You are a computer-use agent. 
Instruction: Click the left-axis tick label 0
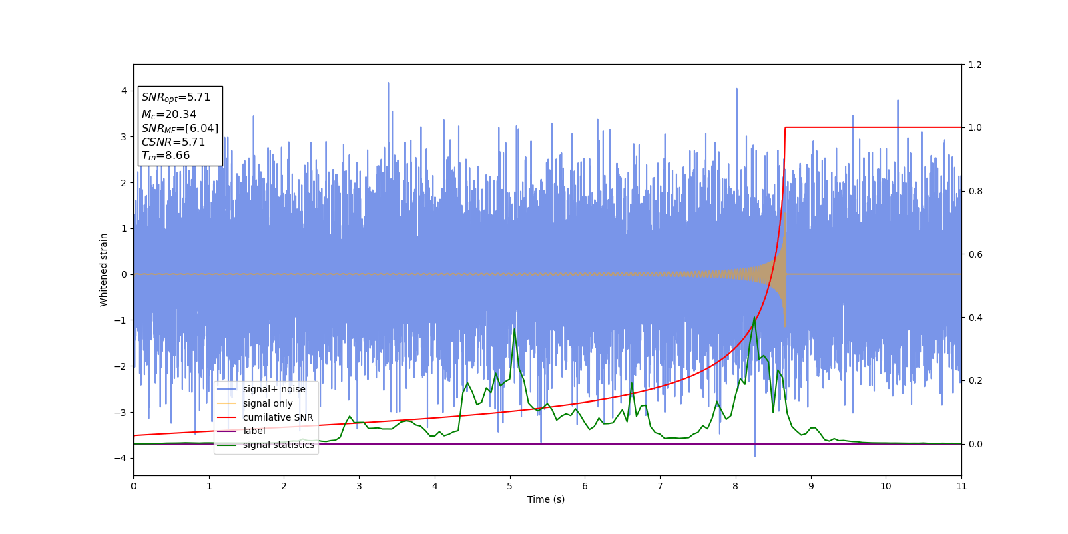click(124, 274)
